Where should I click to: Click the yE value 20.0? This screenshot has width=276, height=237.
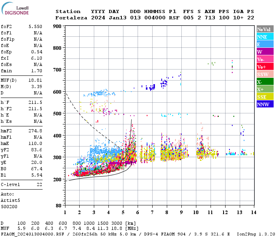[37, 162]
